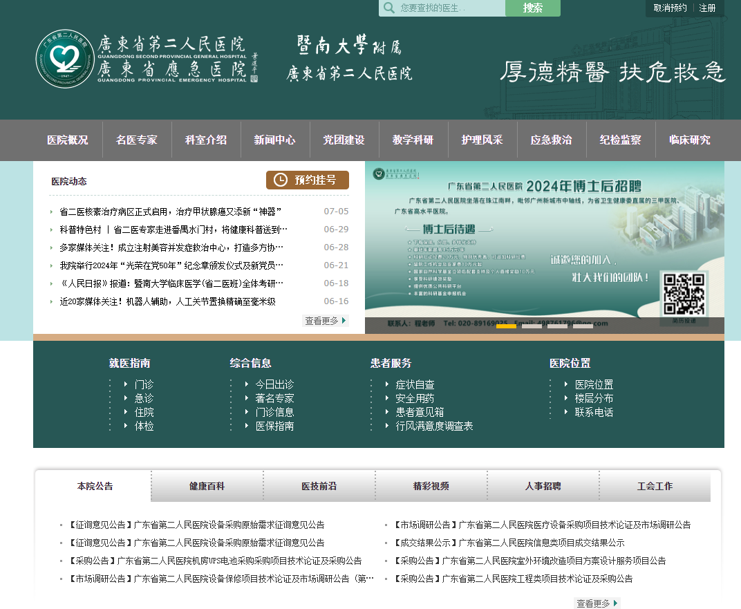The image size is (741, 609).
Task: Click 今日出诊 under 综合信息
Action: tap(274, 384)
